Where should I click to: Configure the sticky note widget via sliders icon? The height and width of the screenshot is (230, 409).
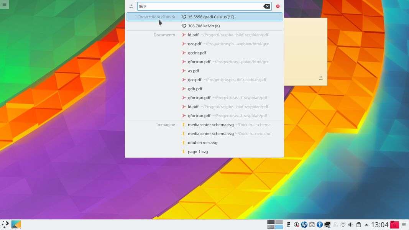[321, 78]
